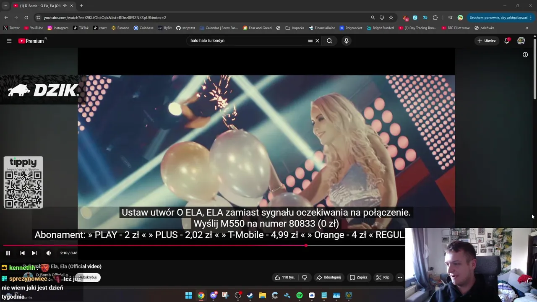Clear the search query with the X
Screen dimensions: 537x302
pos(317,41)
